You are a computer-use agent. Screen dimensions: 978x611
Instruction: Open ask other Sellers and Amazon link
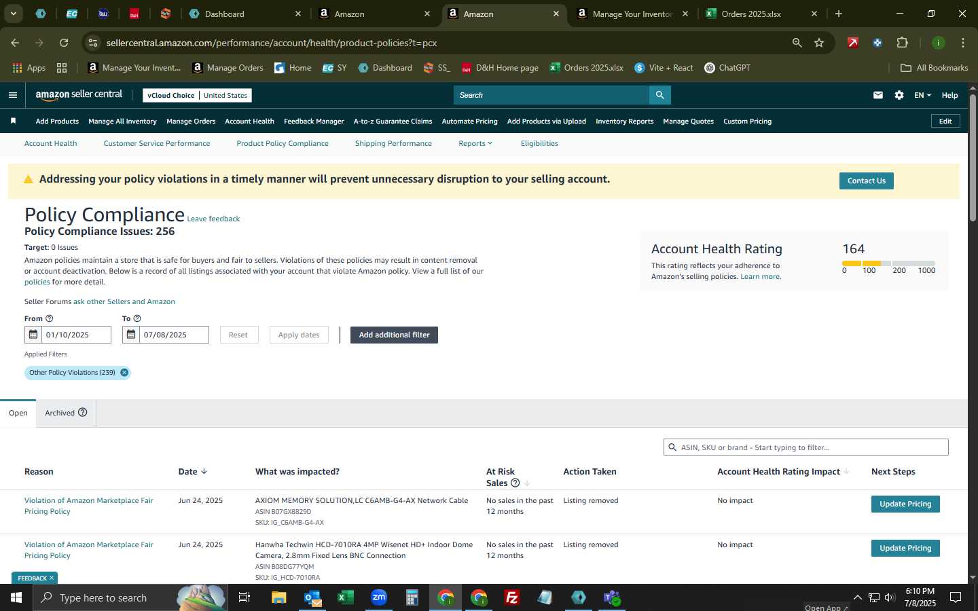(x=124, y=301)
